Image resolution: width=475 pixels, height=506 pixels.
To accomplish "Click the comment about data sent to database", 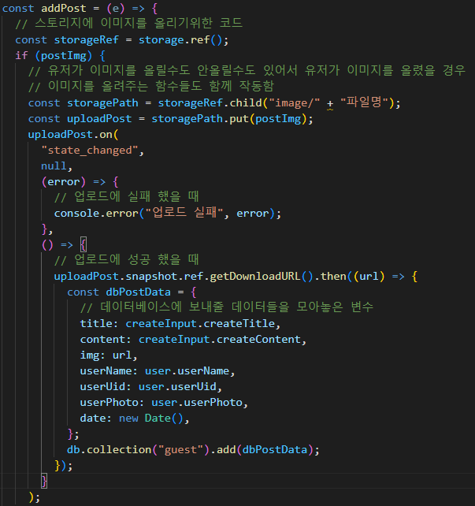I will click(x=227, y=307).
